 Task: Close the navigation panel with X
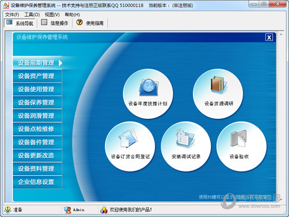[x=269, y=38]
